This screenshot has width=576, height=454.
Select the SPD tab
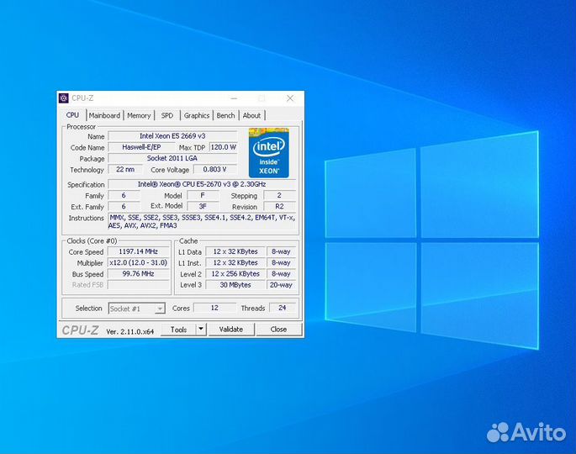click(x=167, y=115)
